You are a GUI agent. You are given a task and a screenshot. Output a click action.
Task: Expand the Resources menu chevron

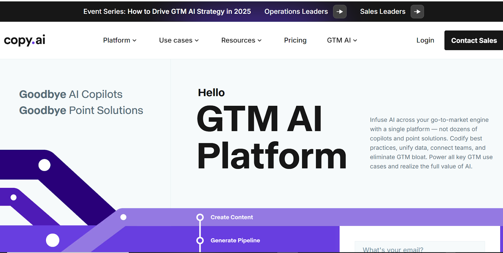pyautogui.click(x=260, y=40)
